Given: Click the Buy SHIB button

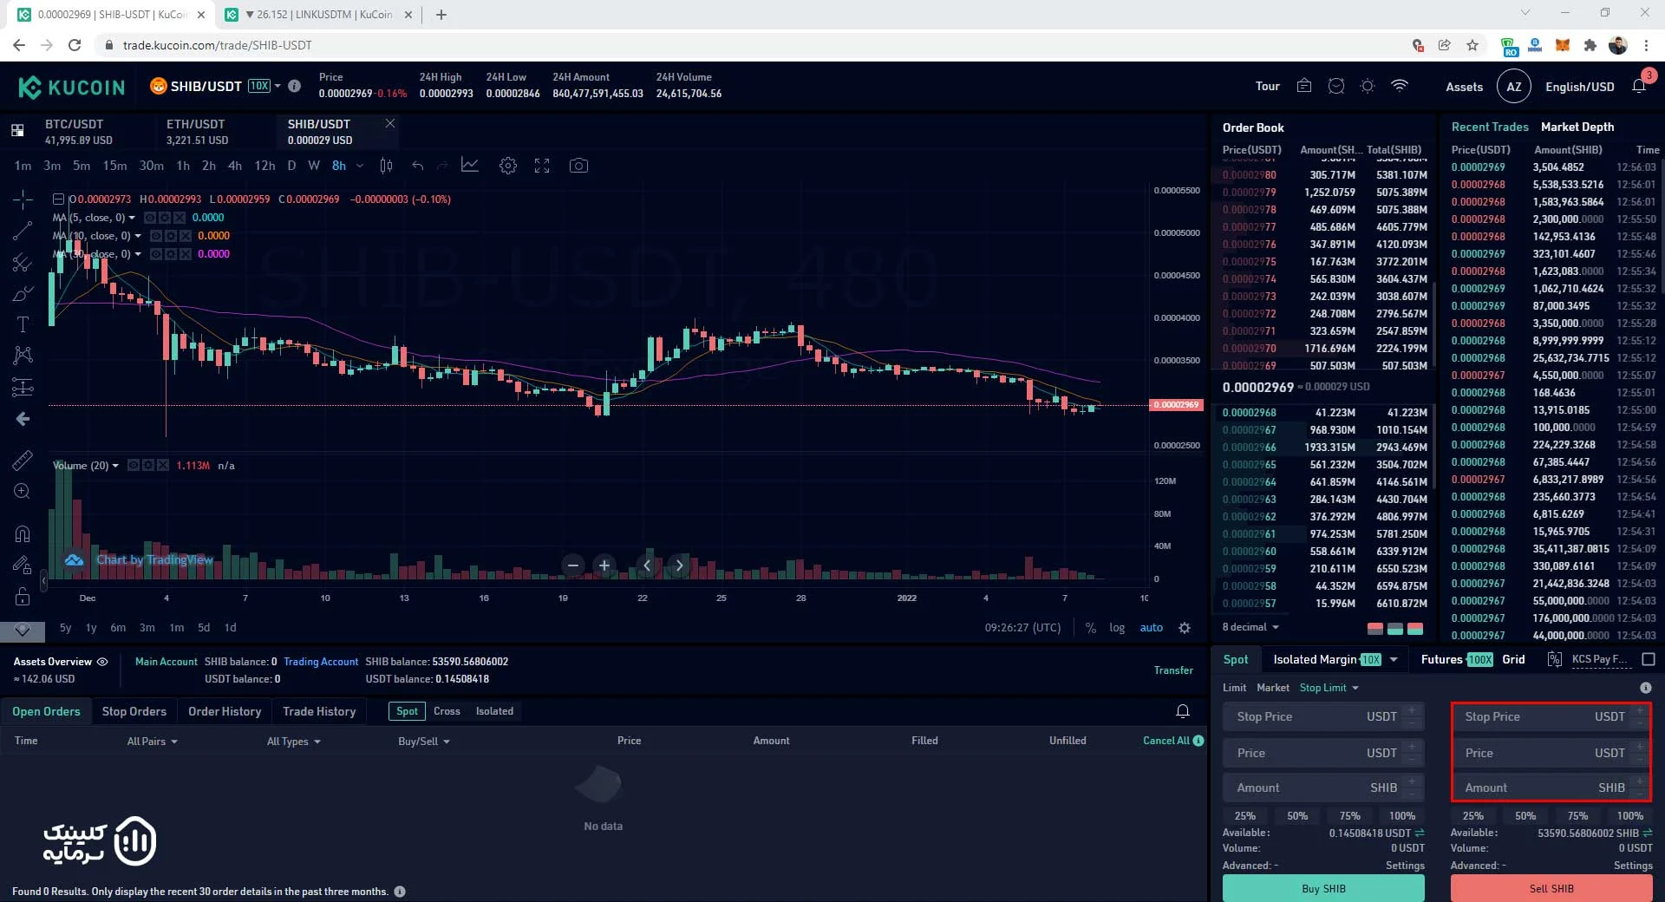Looking at the screenshot, I should [1323, 888].
